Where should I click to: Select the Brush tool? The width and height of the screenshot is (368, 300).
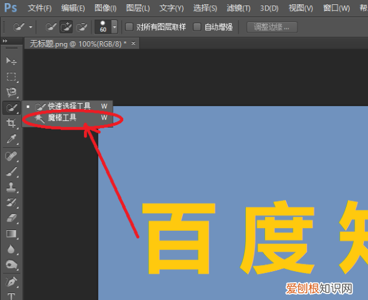pos(11,172)
